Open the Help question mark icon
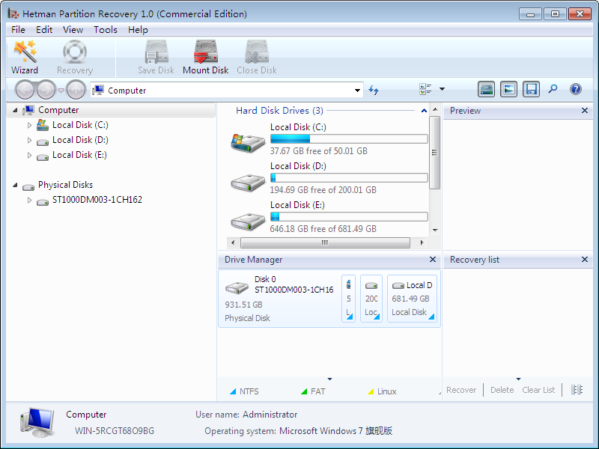This screenshot has height=449, width=599. click(x=576, y=89)
